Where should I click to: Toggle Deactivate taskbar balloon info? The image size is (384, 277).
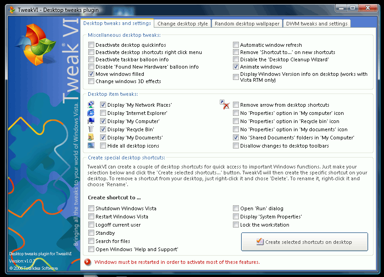pyautogui.click(x=91, y=59)
